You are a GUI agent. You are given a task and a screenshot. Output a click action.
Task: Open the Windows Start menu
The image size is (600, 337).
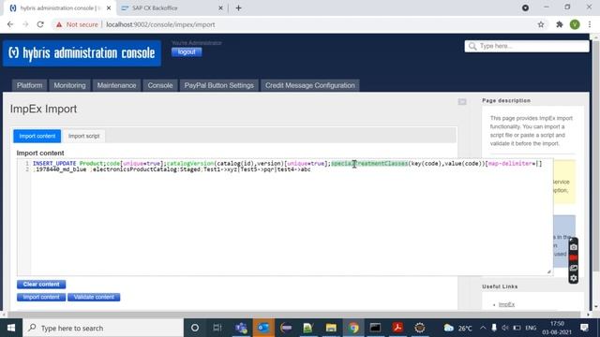coord(11,328)
